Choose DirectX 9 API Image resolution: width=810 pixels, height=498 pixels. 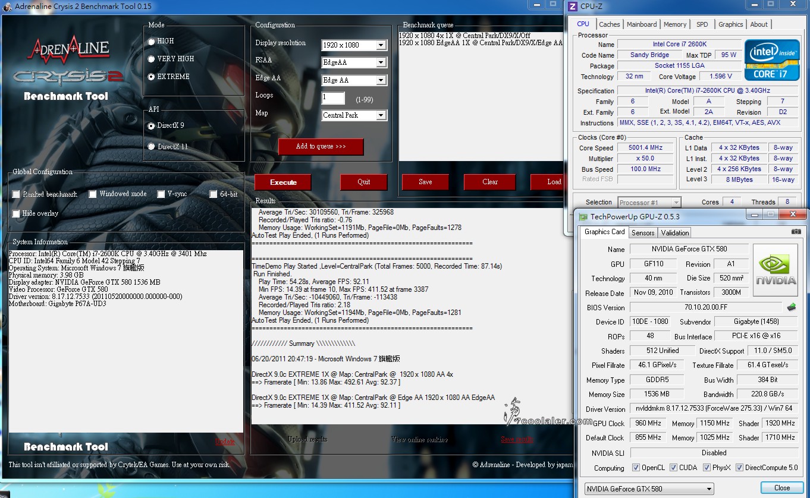coord(151,126)
